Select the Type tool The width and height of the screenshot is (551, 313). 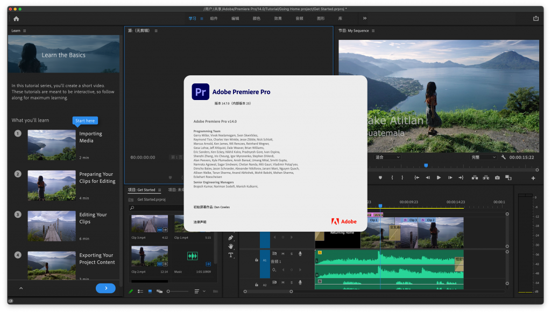click(230, 255)
